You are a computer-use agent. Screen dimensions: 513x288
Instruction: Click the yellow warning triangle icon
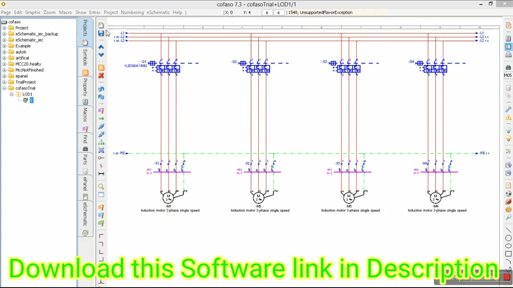(x=508, y=118)
